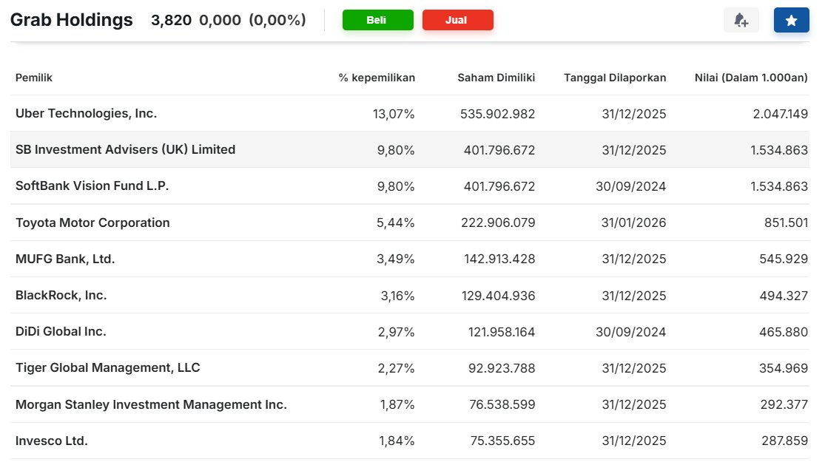Click the 75.355.655 shares value
This screenshot has height=465, width=825.
click(503, 441)
